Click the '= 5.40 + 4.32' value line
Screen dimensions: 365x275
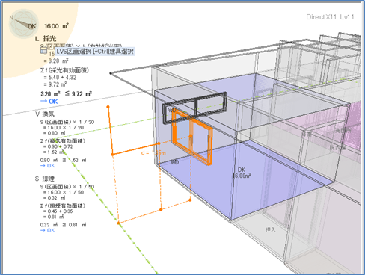(60, 78)
